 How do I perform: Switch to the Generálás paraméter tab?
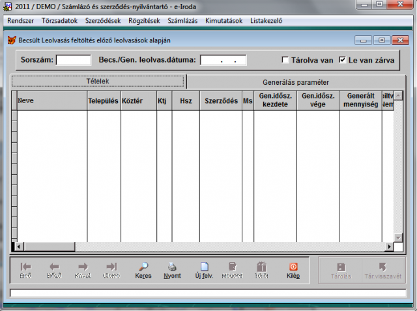tap(296, 82)
